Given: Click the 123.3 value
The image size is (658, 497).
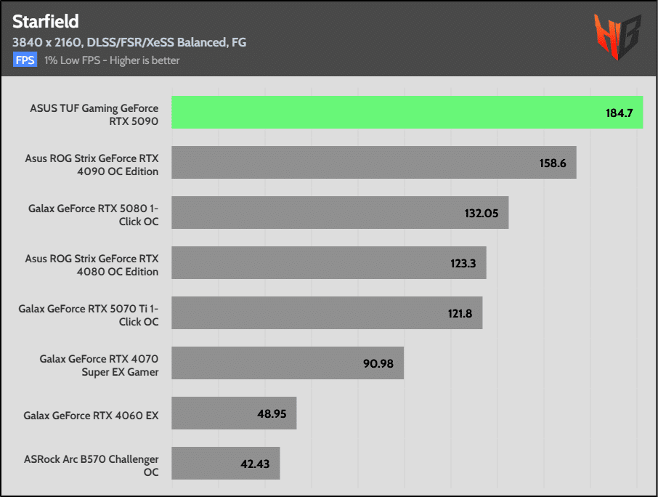Looking at the screenshot, I should tap(463, 263).
